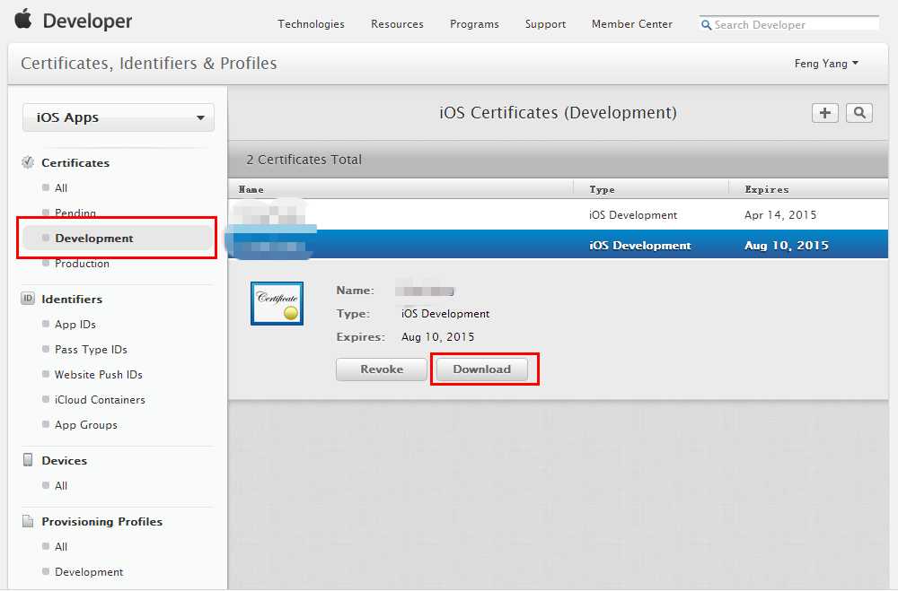This screenshot has width=898, height=591.
Task: Click the Devices section icon
Action: (28, 460)
